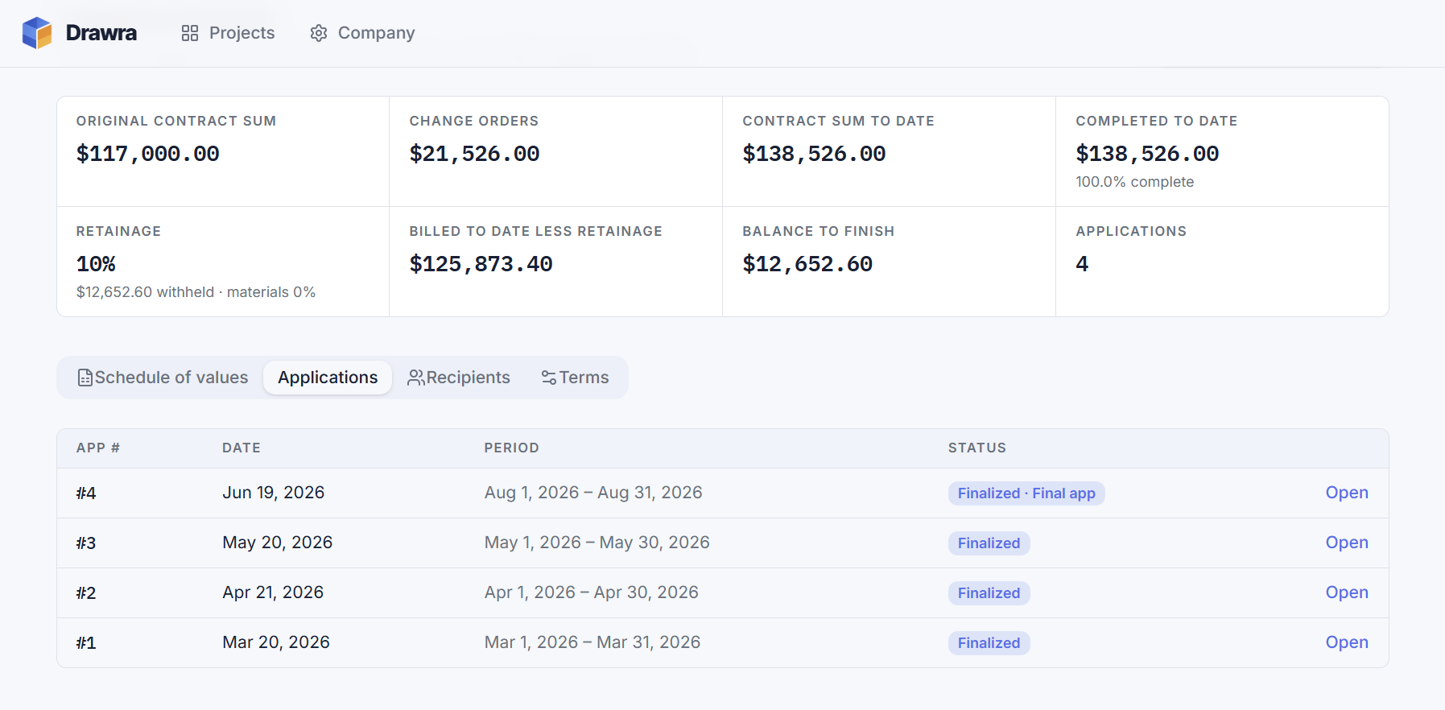Click the Projects grid icon
The height and width of the screenshot is (710, 1445).
[x=190, y=33]
